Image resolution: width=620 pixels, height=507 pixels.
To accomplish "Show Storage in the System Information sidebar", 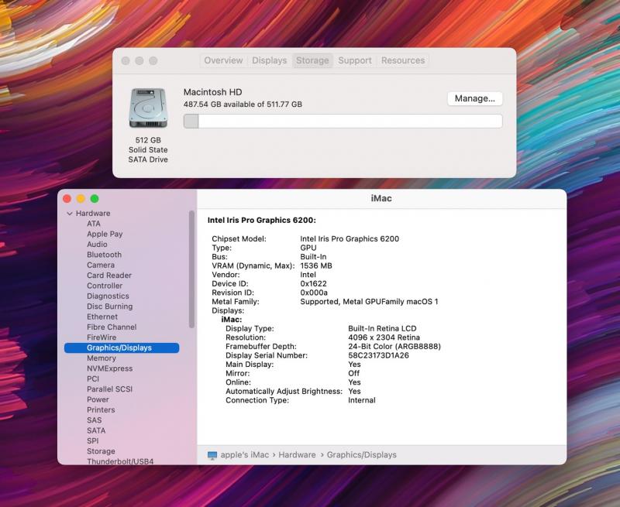I will pos(101,451).
